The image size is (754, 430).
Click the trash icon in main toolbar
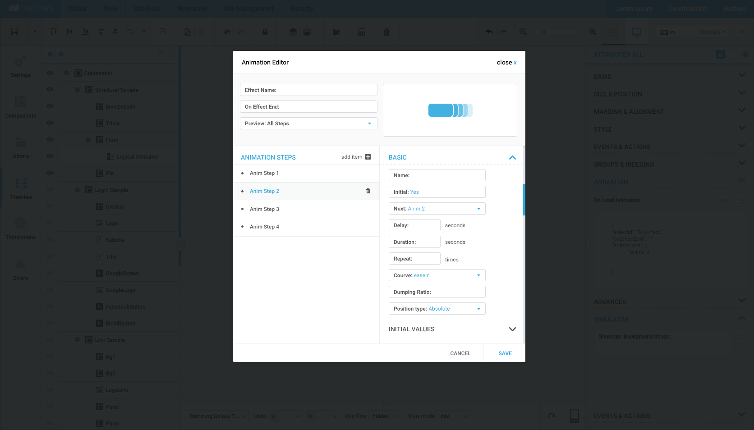point(386,32)
